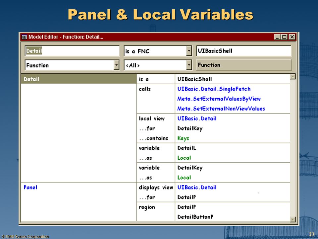Viewport: 318px width, 239px height.
Task: Select the blue Panel entry
Action: click(30, 187)
